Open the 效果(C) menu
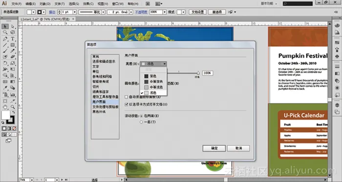Image resolution: width=342 pixels, height=182 pixels. tap(88, 4)
